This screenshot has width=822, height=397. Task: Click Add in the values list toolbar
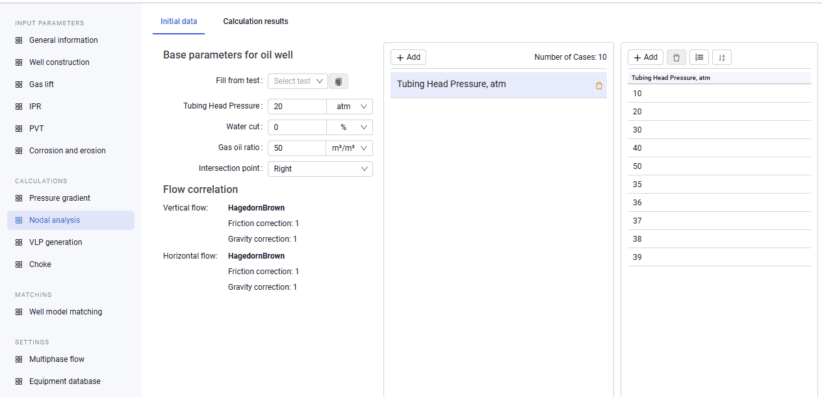(645, 57)
